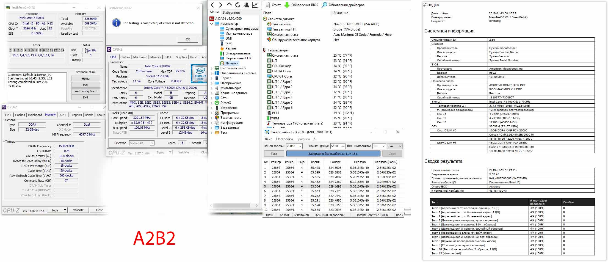This screenshot has width=608, height=262.
Task: Switch to the Меню tab in AIDA64
Action: click(214, 12)
